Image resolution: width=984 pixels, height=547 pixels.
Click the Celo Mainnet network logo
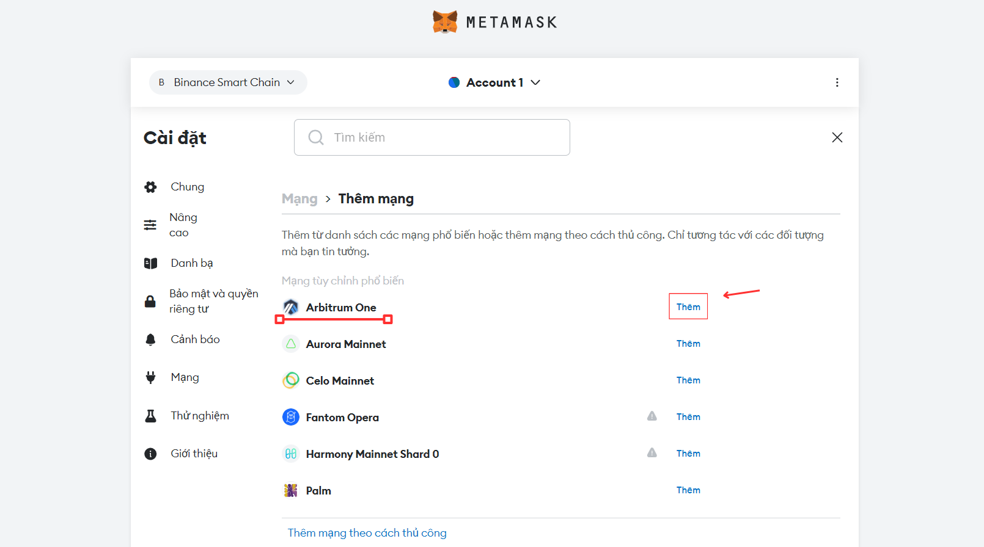(x=291, y=380)
